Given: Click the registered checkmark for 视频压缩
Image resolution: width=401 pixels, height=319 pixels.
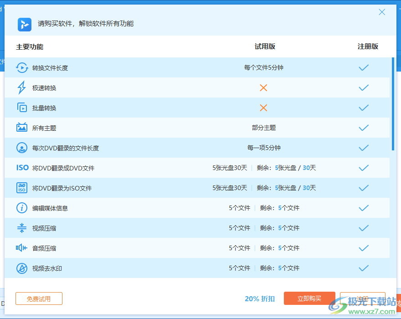Looking at the screenshot, I should click(364, 228).
